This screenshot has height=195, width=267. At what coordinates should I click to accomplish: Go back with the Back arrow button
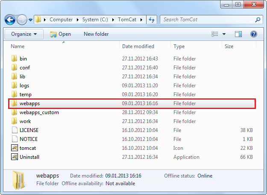click(x=10, y=20)
